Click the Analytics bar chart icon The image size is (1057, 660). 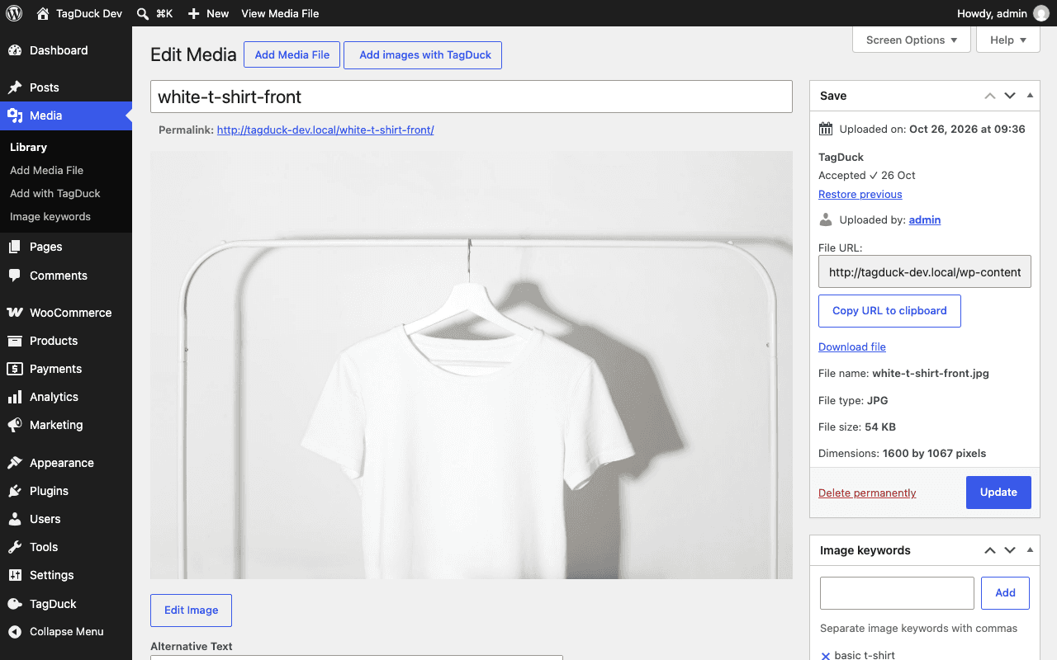coord(15,397)
